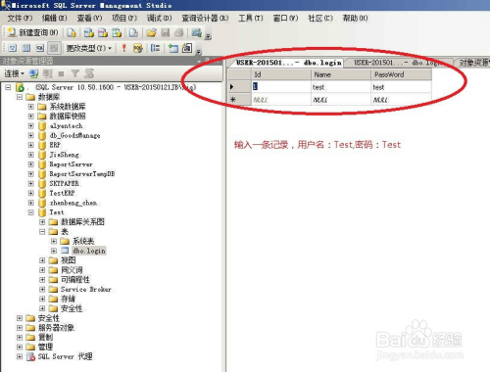This screenshot has width=490, height=372.
Task: Click the Name column header
Action: click(341, 74)
